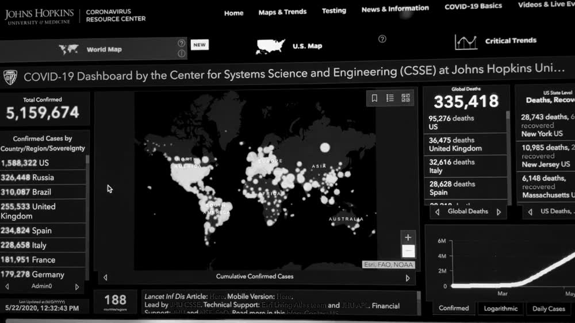Click the U.S. map shape icon

[270, 47]
